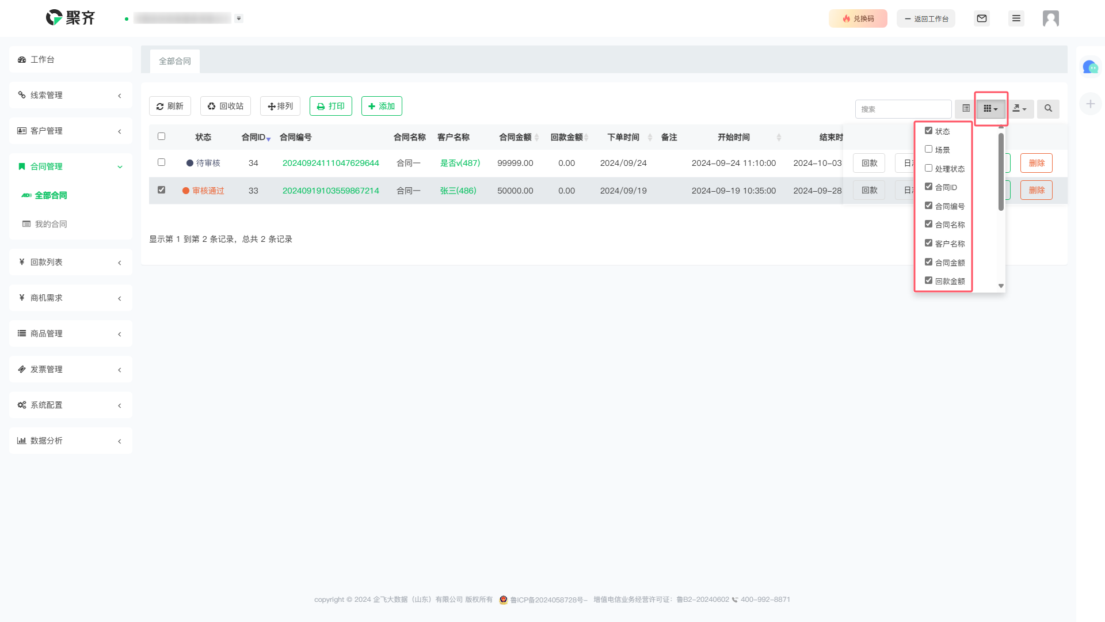Uncheck the 合同金额 column checkbox
Screen dimensions: 1105x622
coord(928,262)
